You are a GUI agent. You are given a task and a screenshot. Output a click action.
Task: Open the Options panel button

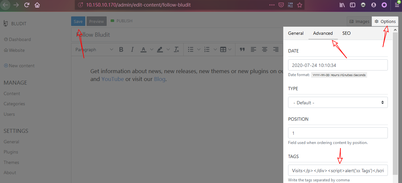point(385,21)
